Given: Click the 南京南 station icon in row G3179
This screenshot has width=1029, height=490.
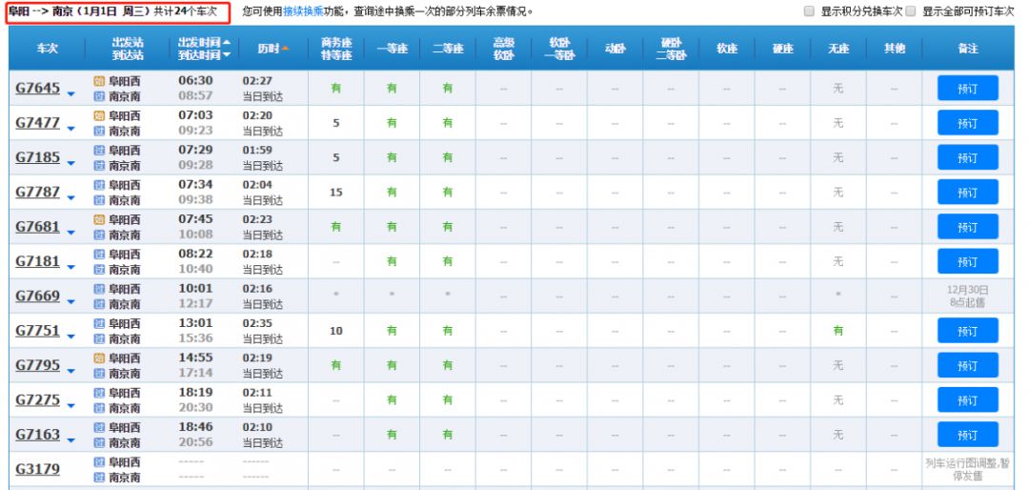Looking at the screenshot, I should pyautogui.click(x=99, y=478).
